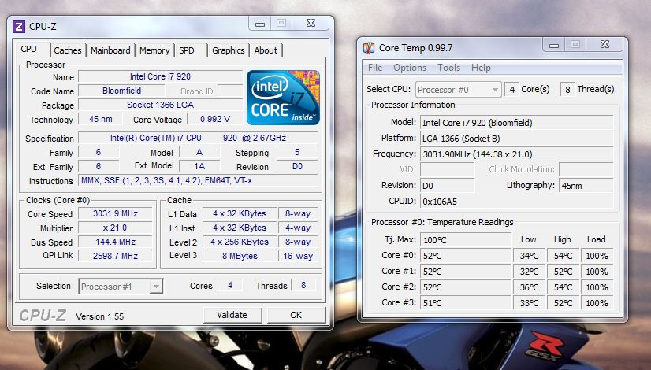
Task: Click the Stepping value 5
Action: pos(297,152)
